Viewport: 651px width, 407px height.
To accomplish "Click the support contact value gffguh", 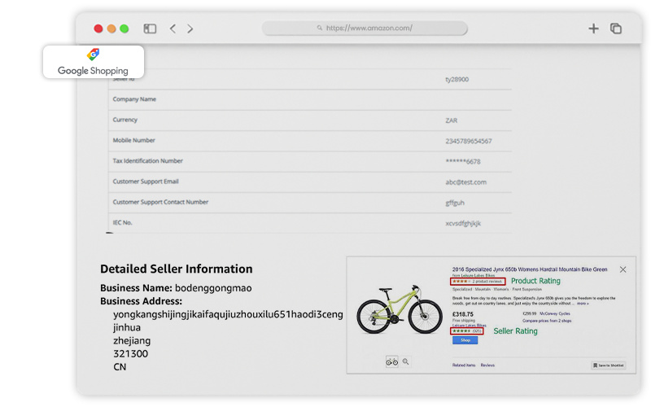I will (x=455, y=203).
